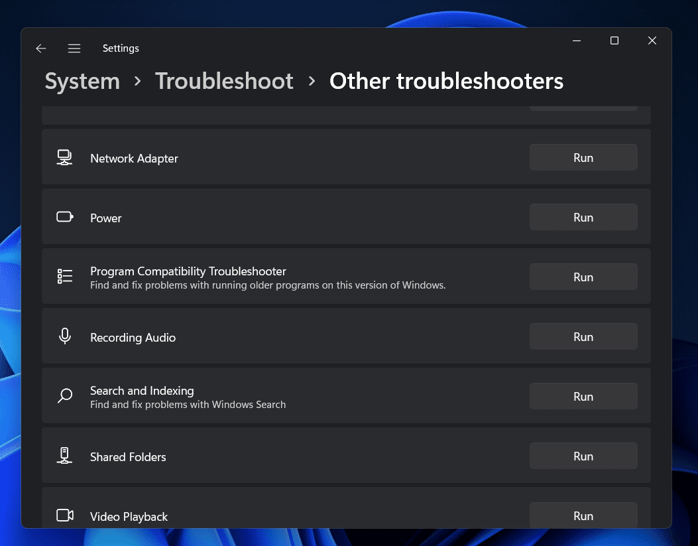Click the Video Playback camera icon
The width and height of the screenshot is (698, 546).
[65, 515]
